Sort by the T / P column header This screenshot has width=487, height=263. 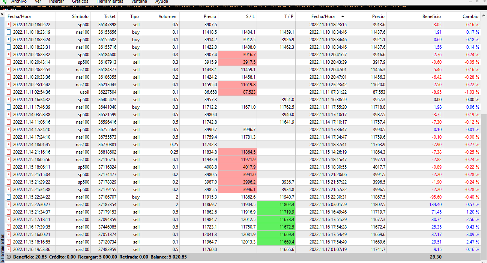click(x=276, y=16)
